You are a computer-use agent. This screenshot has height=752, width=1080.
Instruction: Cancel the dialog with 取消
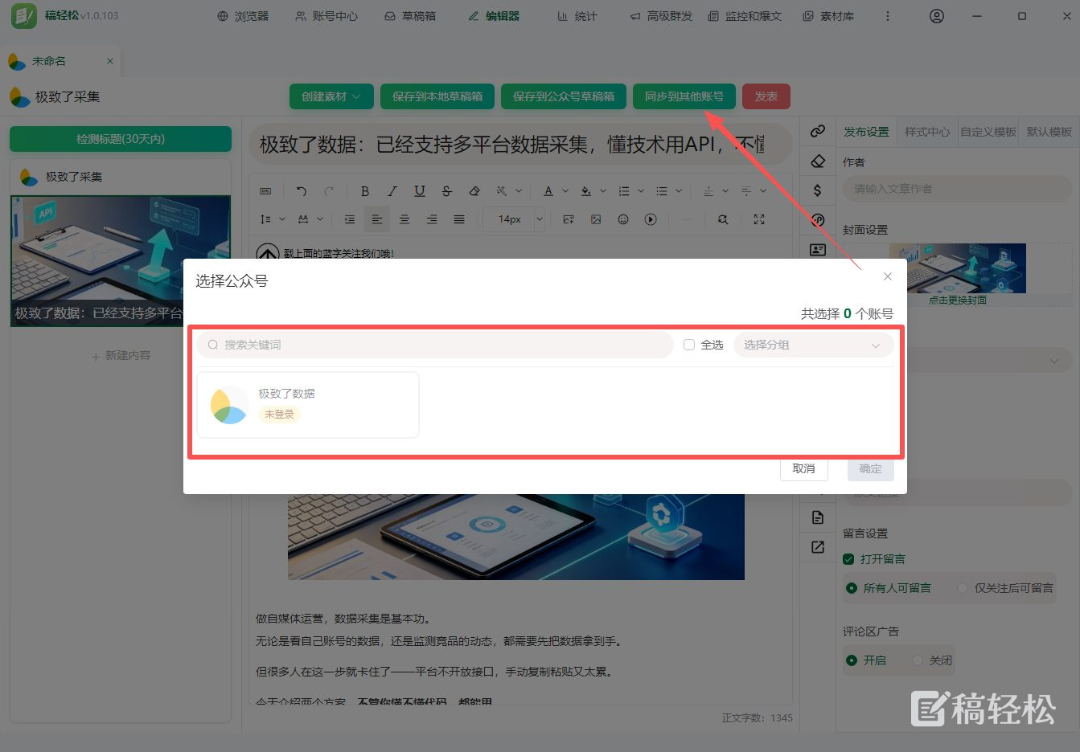(804, 468)
